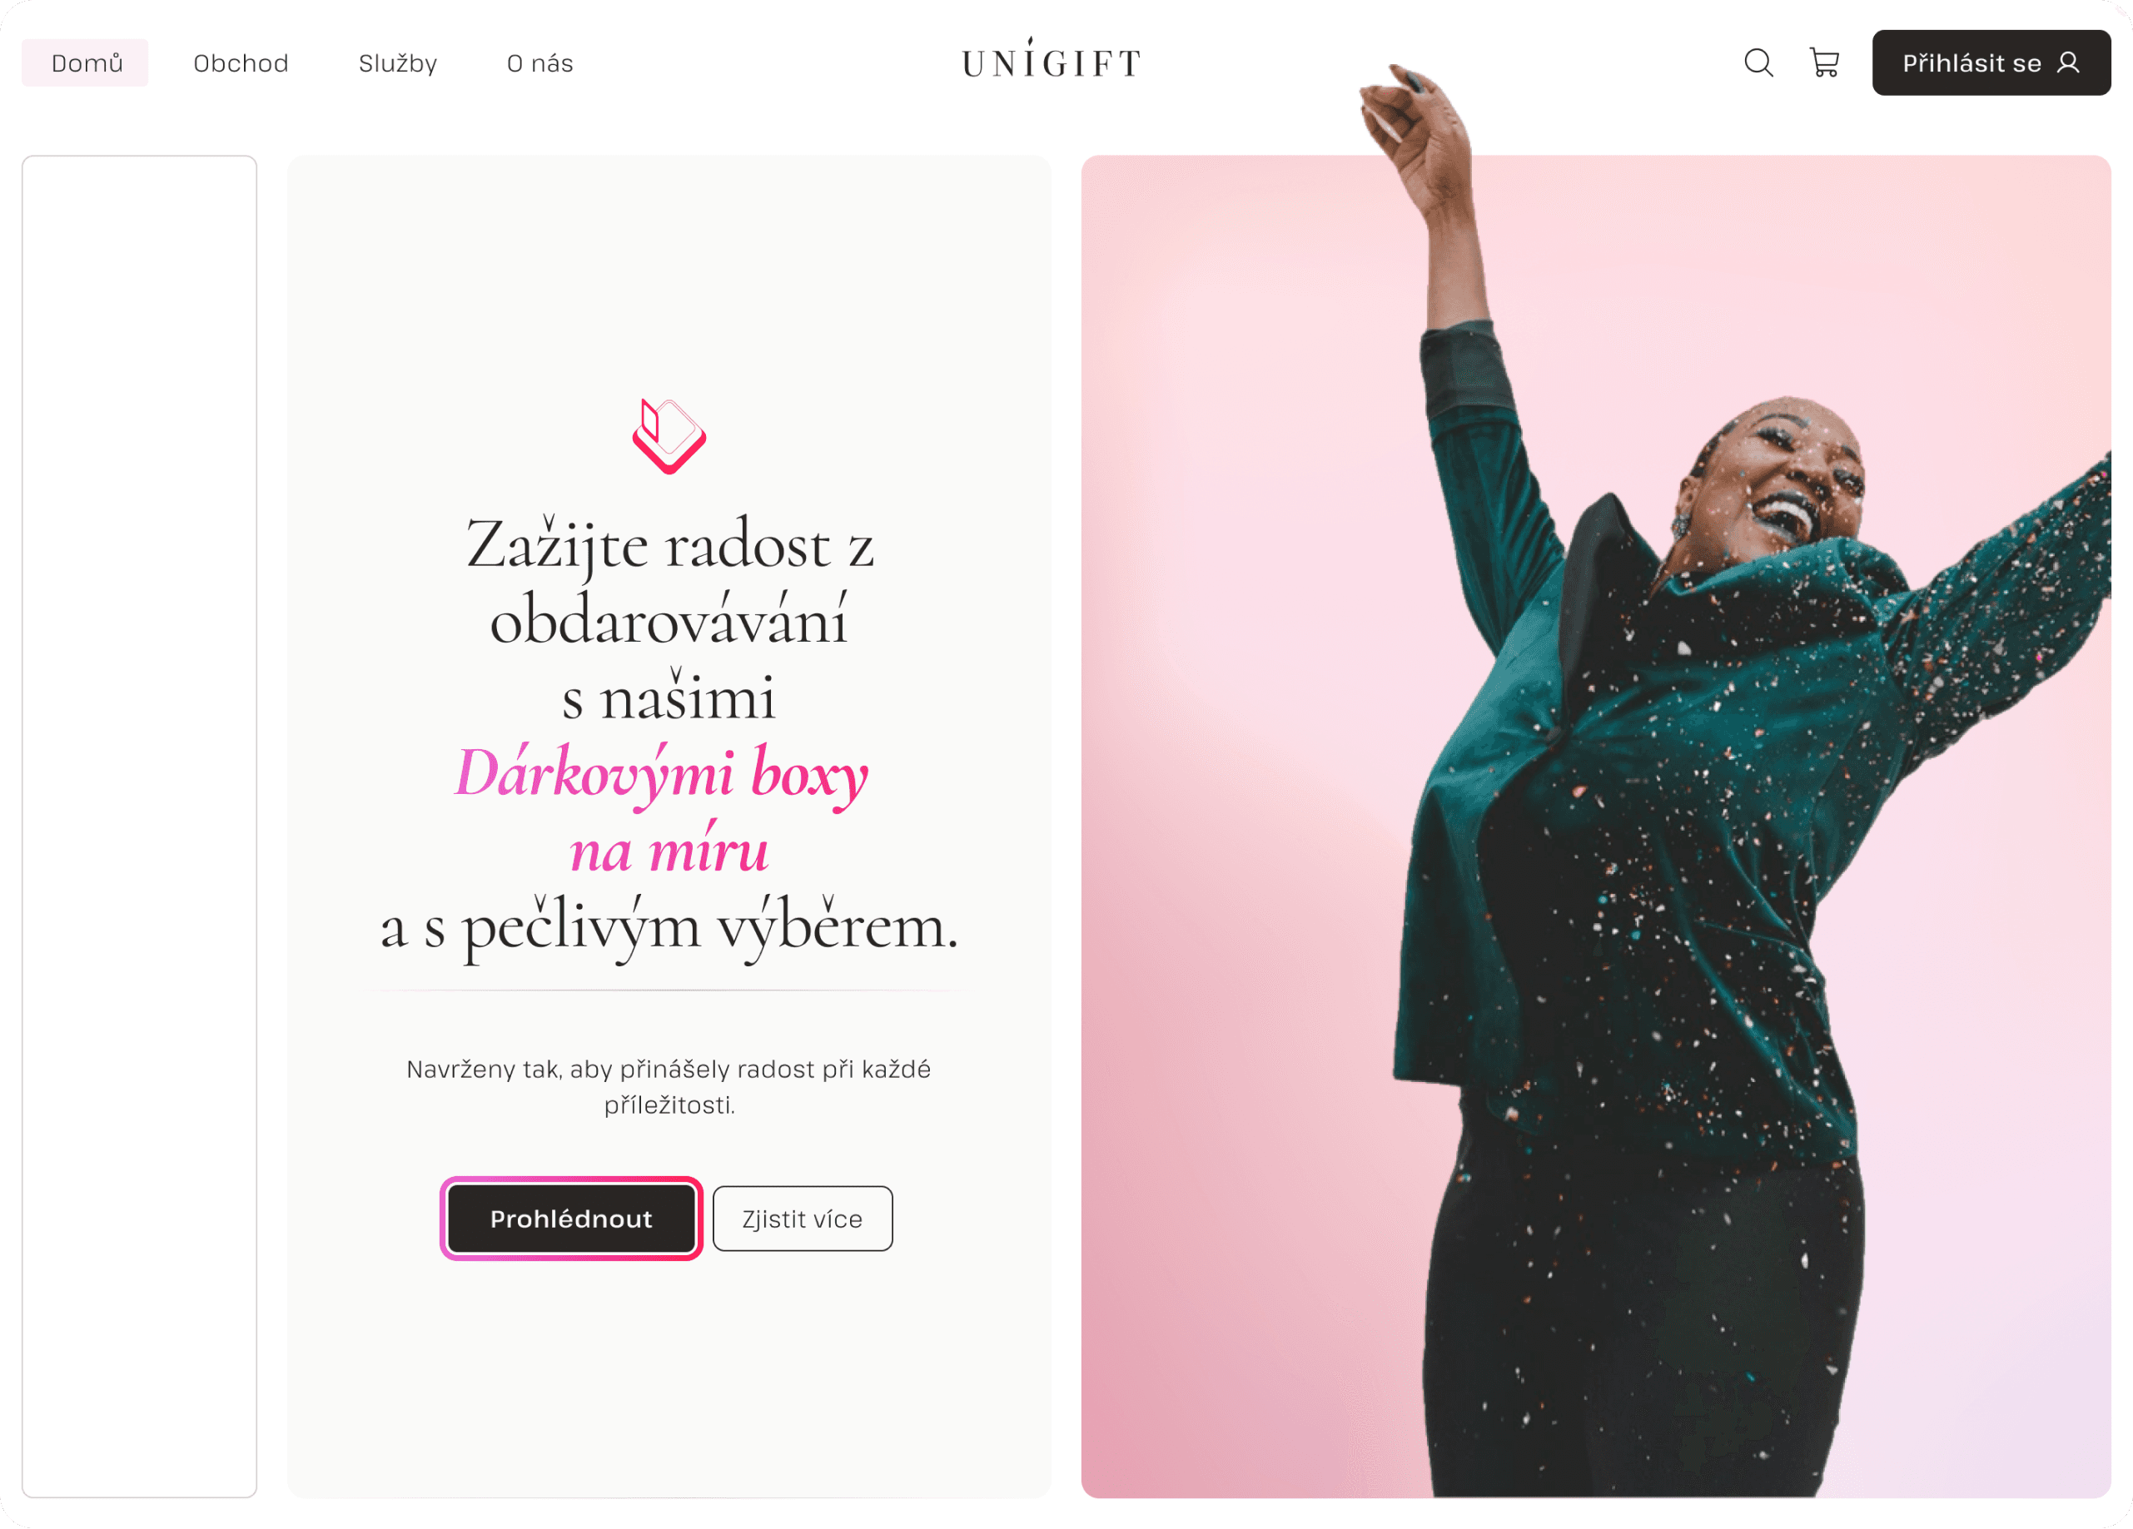Click the Přihlásit se button
Viewport: 2133px width, 1529px height.
click(x=1991, y=63)
